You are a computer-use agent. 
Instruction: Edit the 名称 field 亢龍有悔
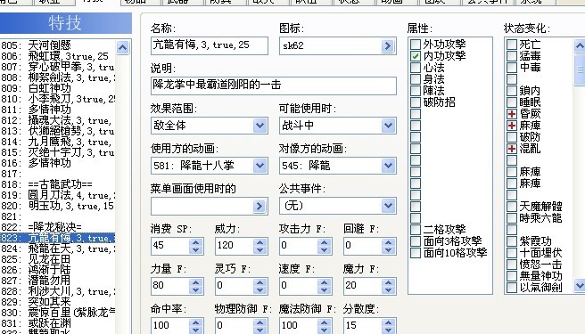click(210, 45)
